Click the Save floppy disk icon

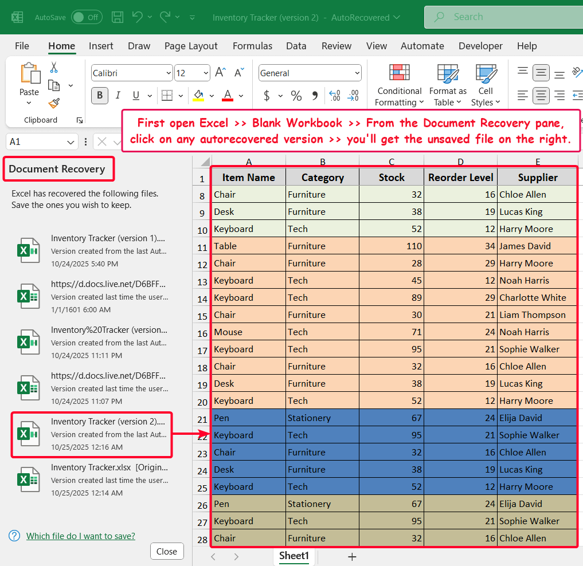118,17
